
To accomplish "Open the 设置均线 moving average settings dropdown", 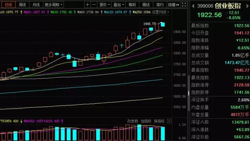I will coord(161,12).
